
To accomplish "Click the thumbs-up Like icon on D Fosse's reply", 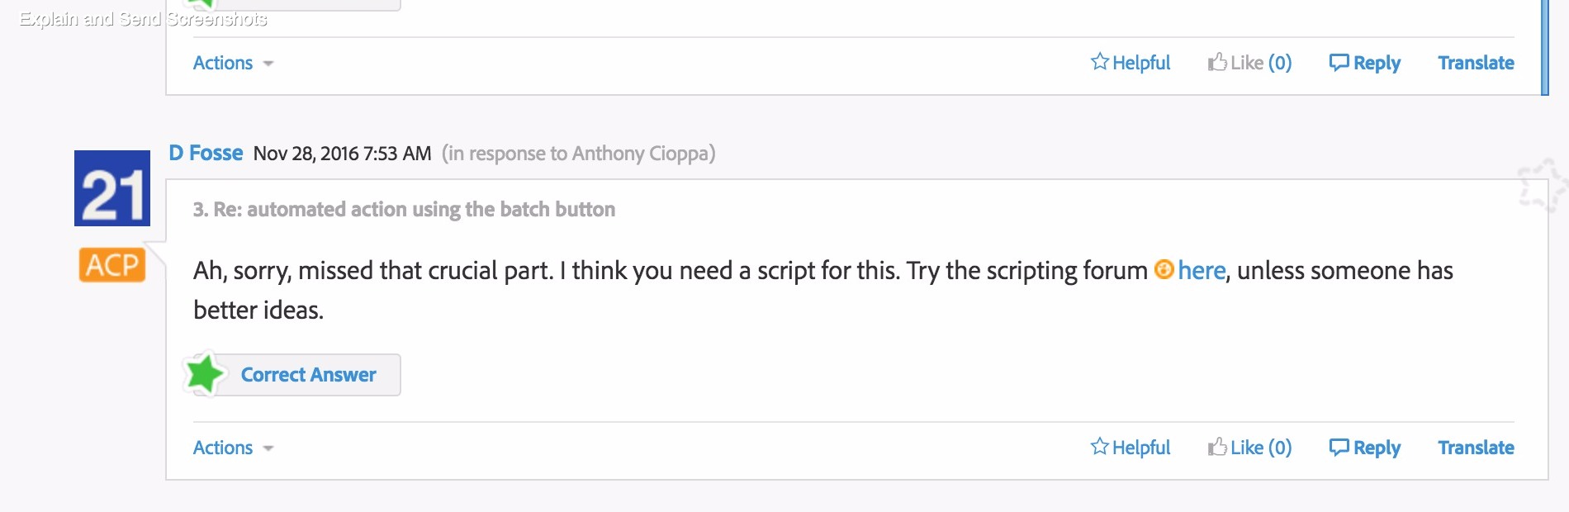I will pyautogui.click(x=1216, y=447).
